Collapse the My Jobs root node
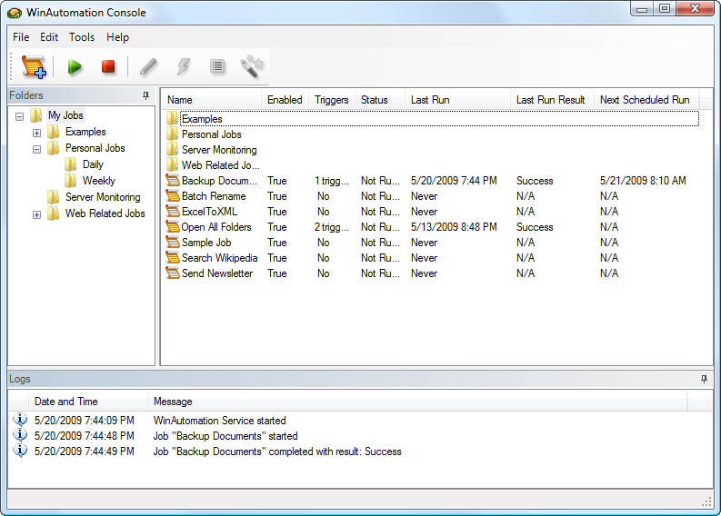This screenshot has width=721, height=516. pos(20,116)
